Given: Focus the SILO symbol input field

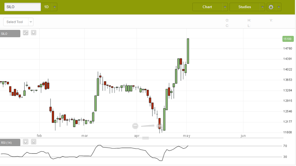Looking at the screenshot, I should tap(23, 7).
